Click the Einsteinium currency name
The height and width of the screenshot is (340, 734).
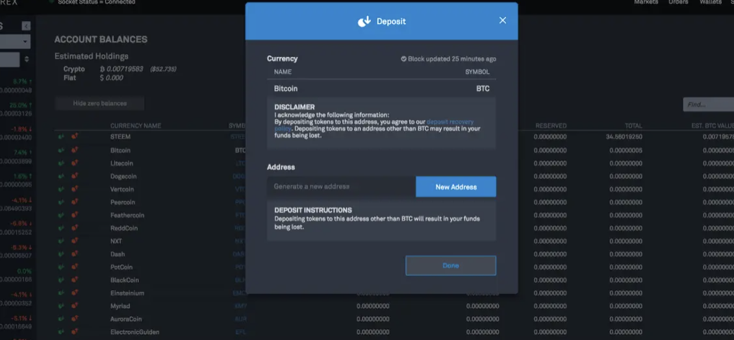coord(127,293)
